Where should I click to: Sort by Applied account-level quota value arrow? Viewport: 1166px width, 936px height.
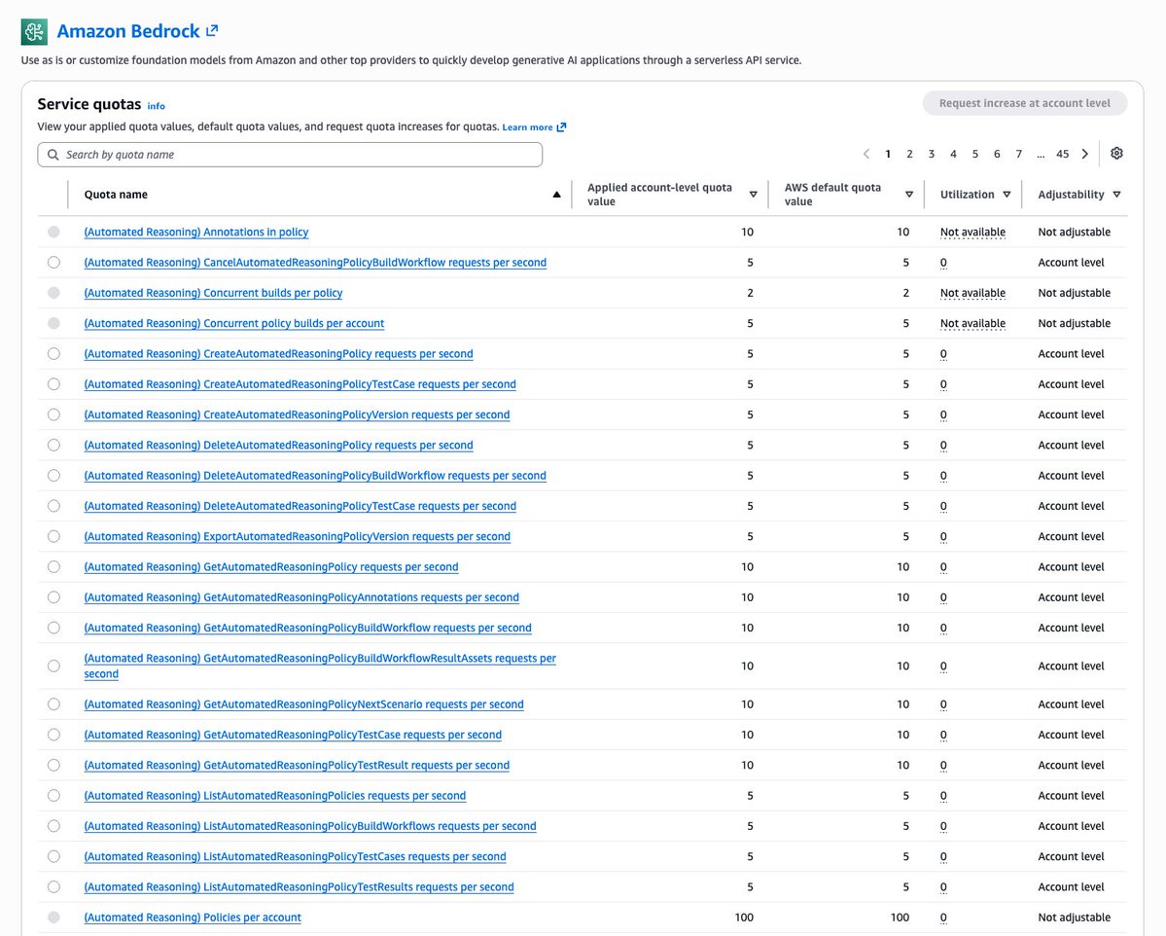coord(754,195)
